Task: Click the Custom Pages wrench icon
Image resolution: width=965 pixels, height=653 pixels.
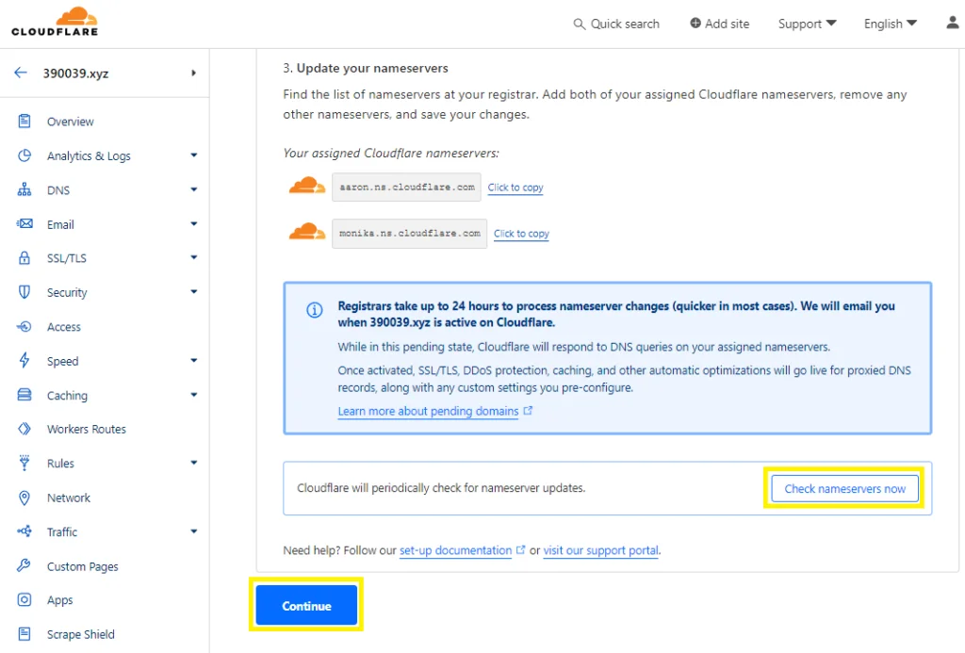Action: point(24,565)
